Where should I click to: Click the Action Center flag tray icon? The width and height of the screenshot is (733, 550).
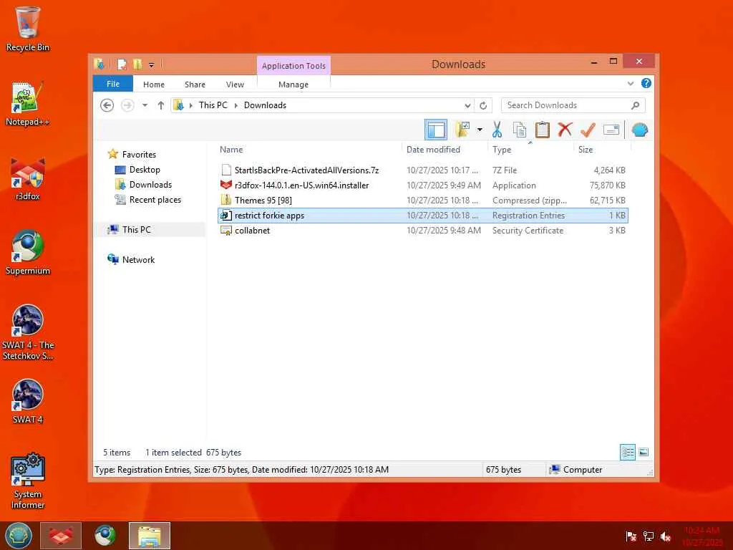tap(631, 536)
